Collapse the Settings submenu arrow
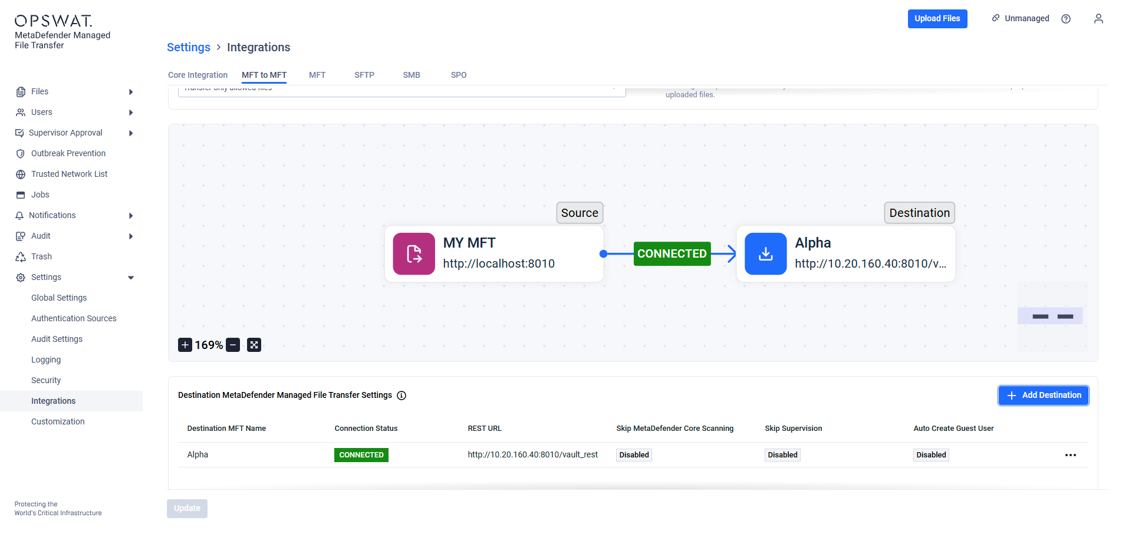 tap(131, 278)
